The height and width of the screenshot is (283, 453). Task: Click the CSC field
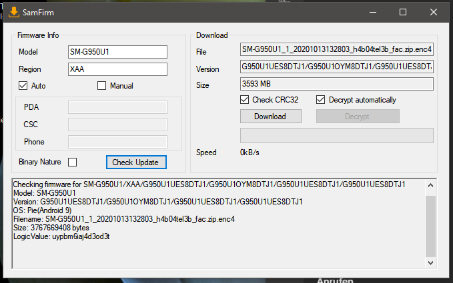(117, 125)
